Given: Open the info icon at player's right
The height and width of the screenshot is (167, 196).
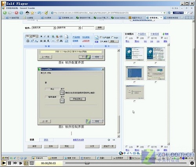Looking at the screenshot, I should click(x=192, y=163).
